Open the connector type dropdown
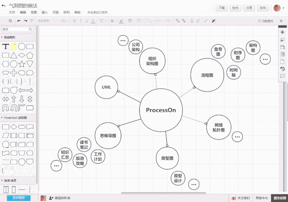Viewport: 288px width, 202px height. (x=150, y=21)
